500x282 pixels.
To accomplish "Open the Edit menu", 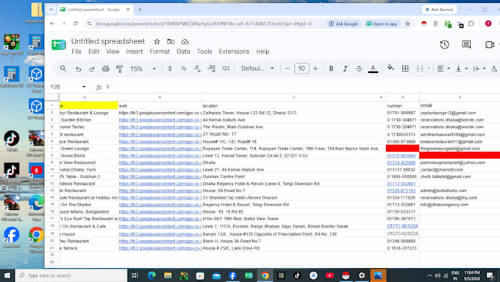I will tap(94, 52).
